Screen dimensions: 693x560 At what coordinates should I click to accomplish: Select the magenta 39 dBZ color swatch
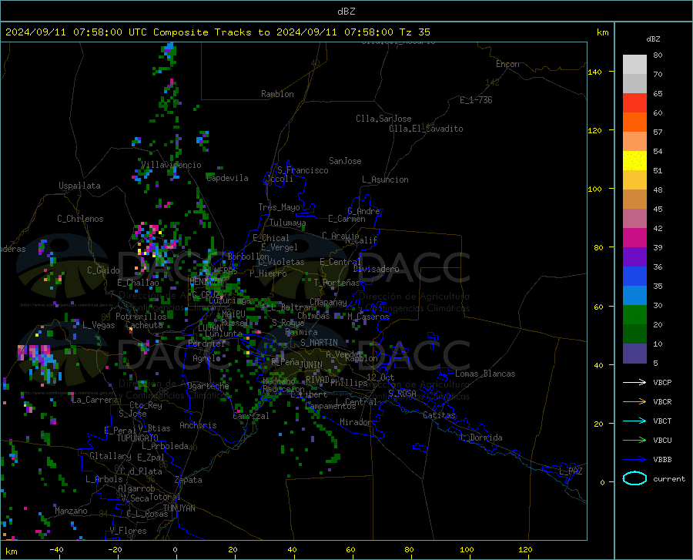coord(634,238)
